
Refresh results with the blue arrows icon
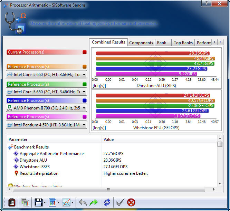tap(107, 202)
